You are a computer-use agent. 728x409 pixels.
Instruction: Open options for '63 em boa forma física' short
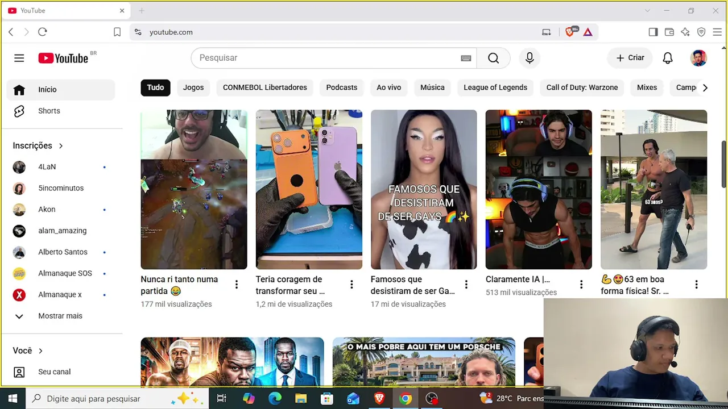point(696,285)
